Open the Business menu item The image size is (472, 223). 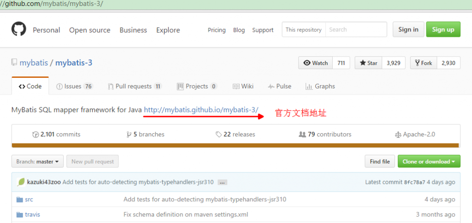133,30
